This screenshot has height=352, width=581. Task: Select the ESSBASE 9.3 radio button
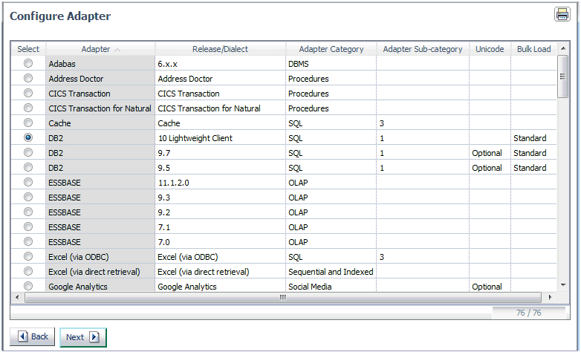click(x=28, y=197)
